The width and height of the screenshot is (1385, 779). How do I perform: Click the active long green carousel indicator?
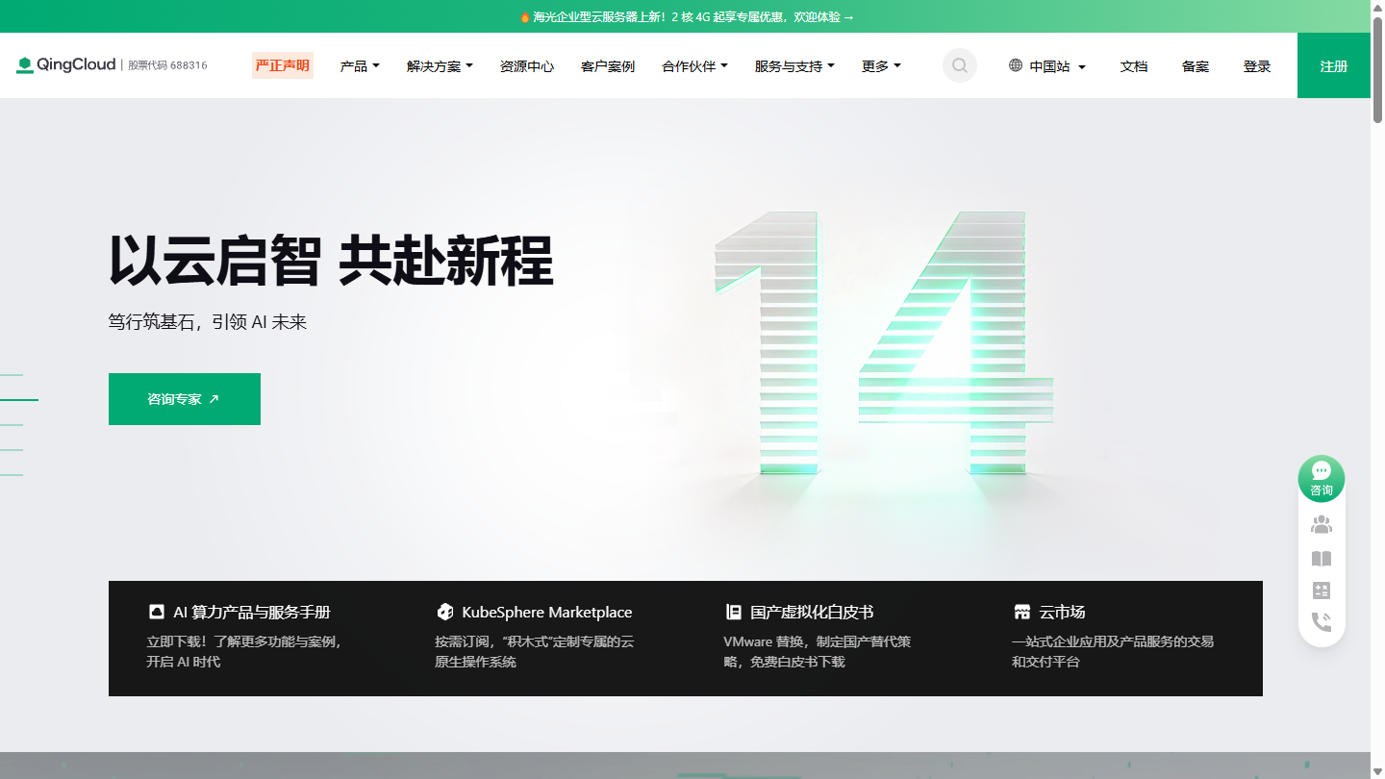[19, 399]
